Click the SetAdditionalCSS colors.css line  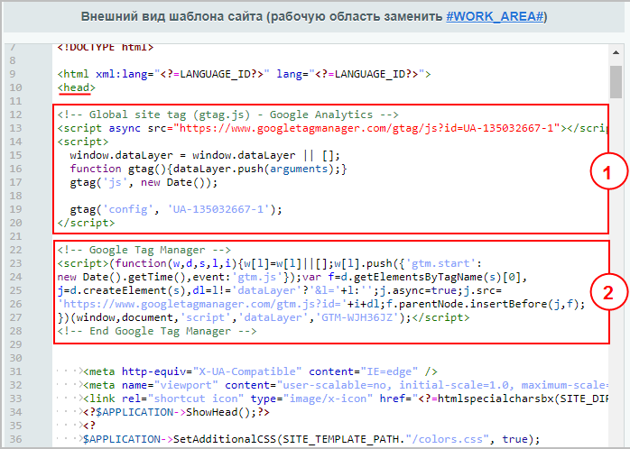pyautogui.click(x=311, y=439)
